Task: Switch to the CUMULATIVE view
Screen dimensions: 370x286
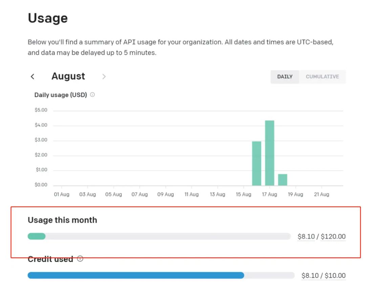Action: click(x=322, y=77)
